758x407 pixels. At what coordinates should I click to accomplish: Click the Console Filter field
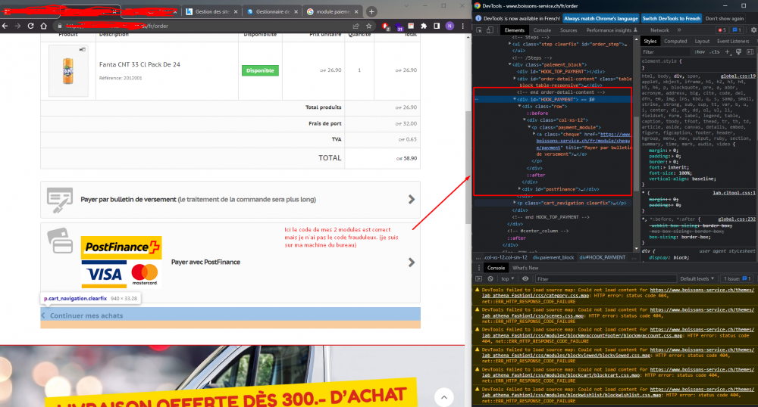(x=605, y=278)
